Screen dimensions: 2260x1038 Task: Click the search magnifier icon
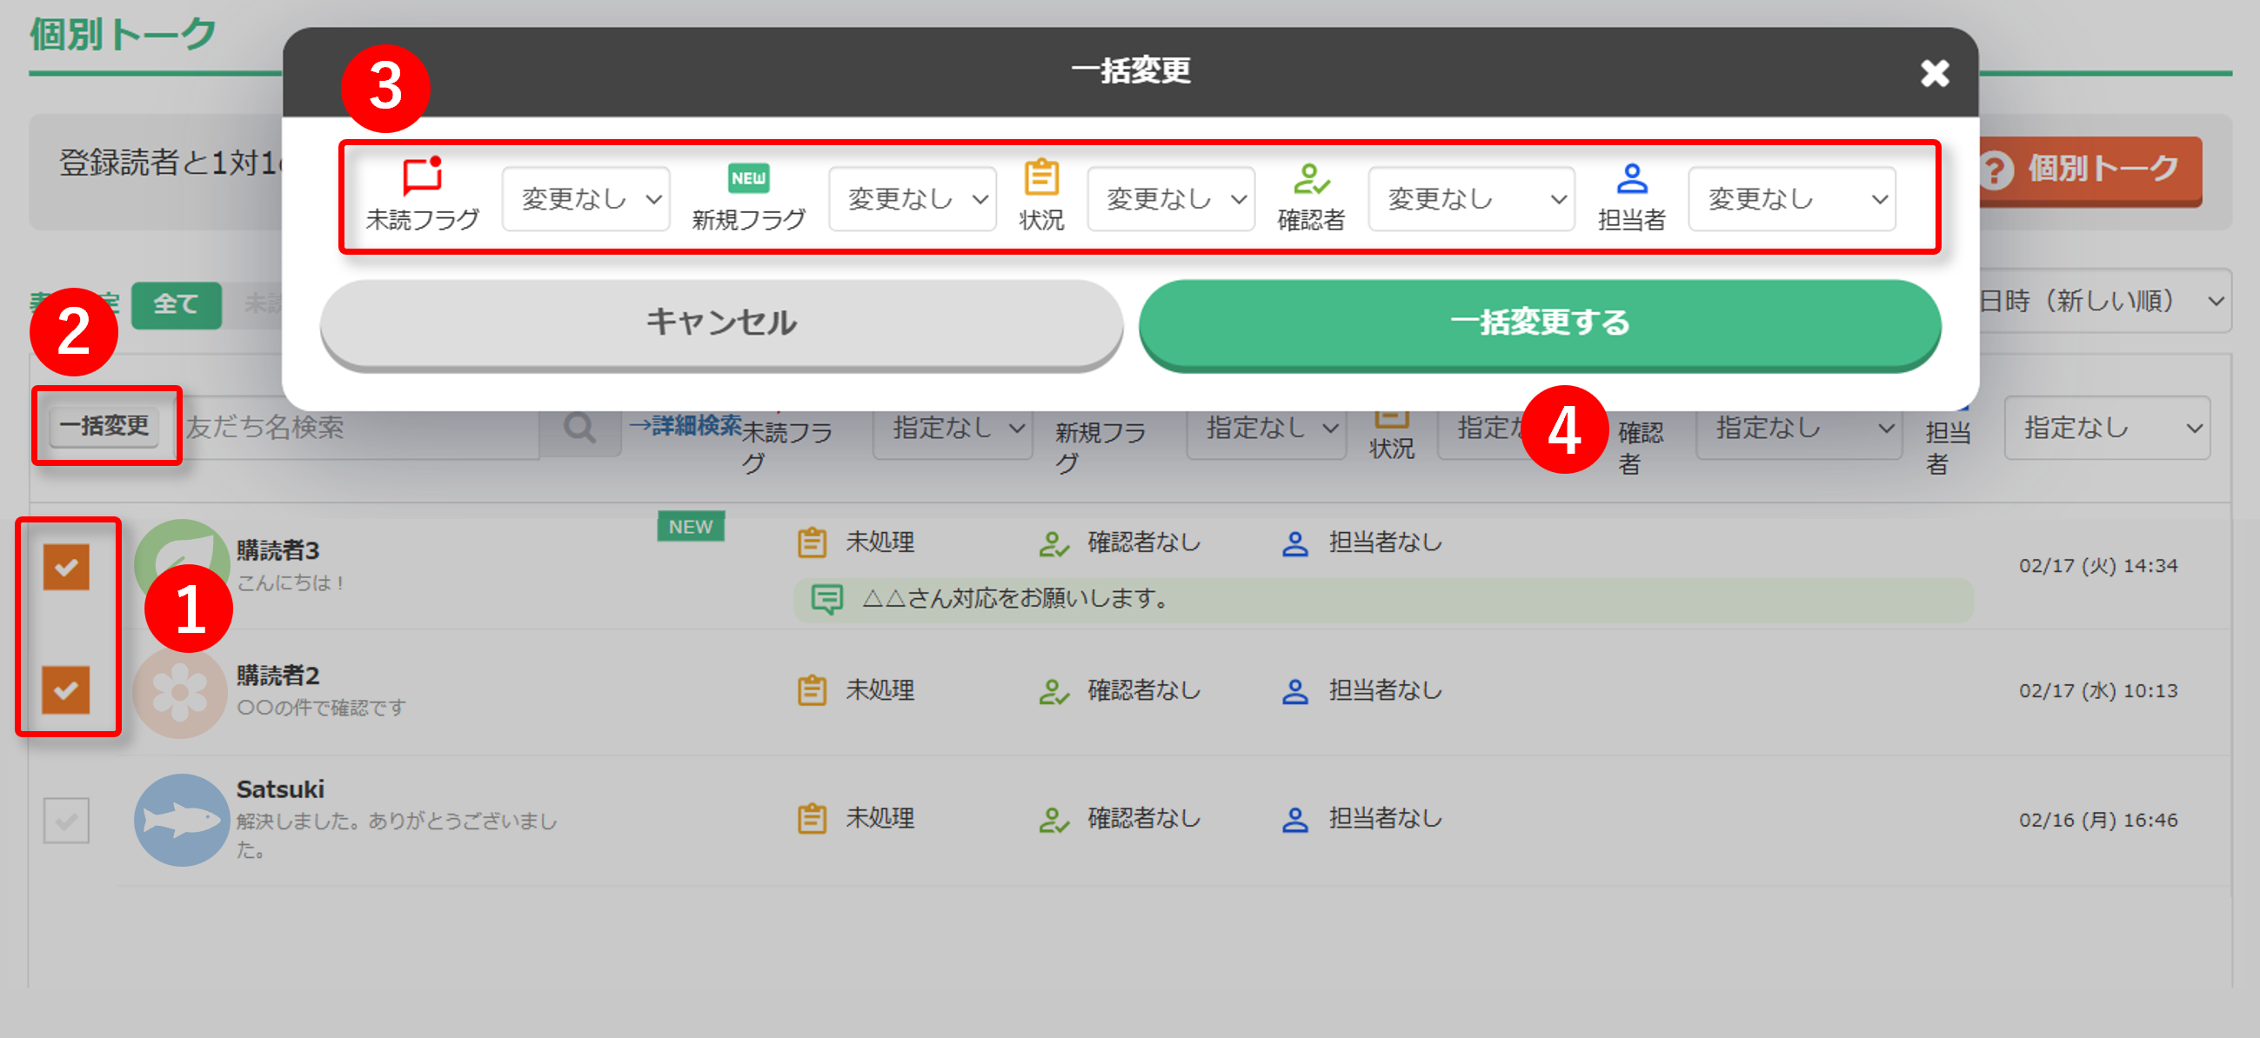(579, 428)
